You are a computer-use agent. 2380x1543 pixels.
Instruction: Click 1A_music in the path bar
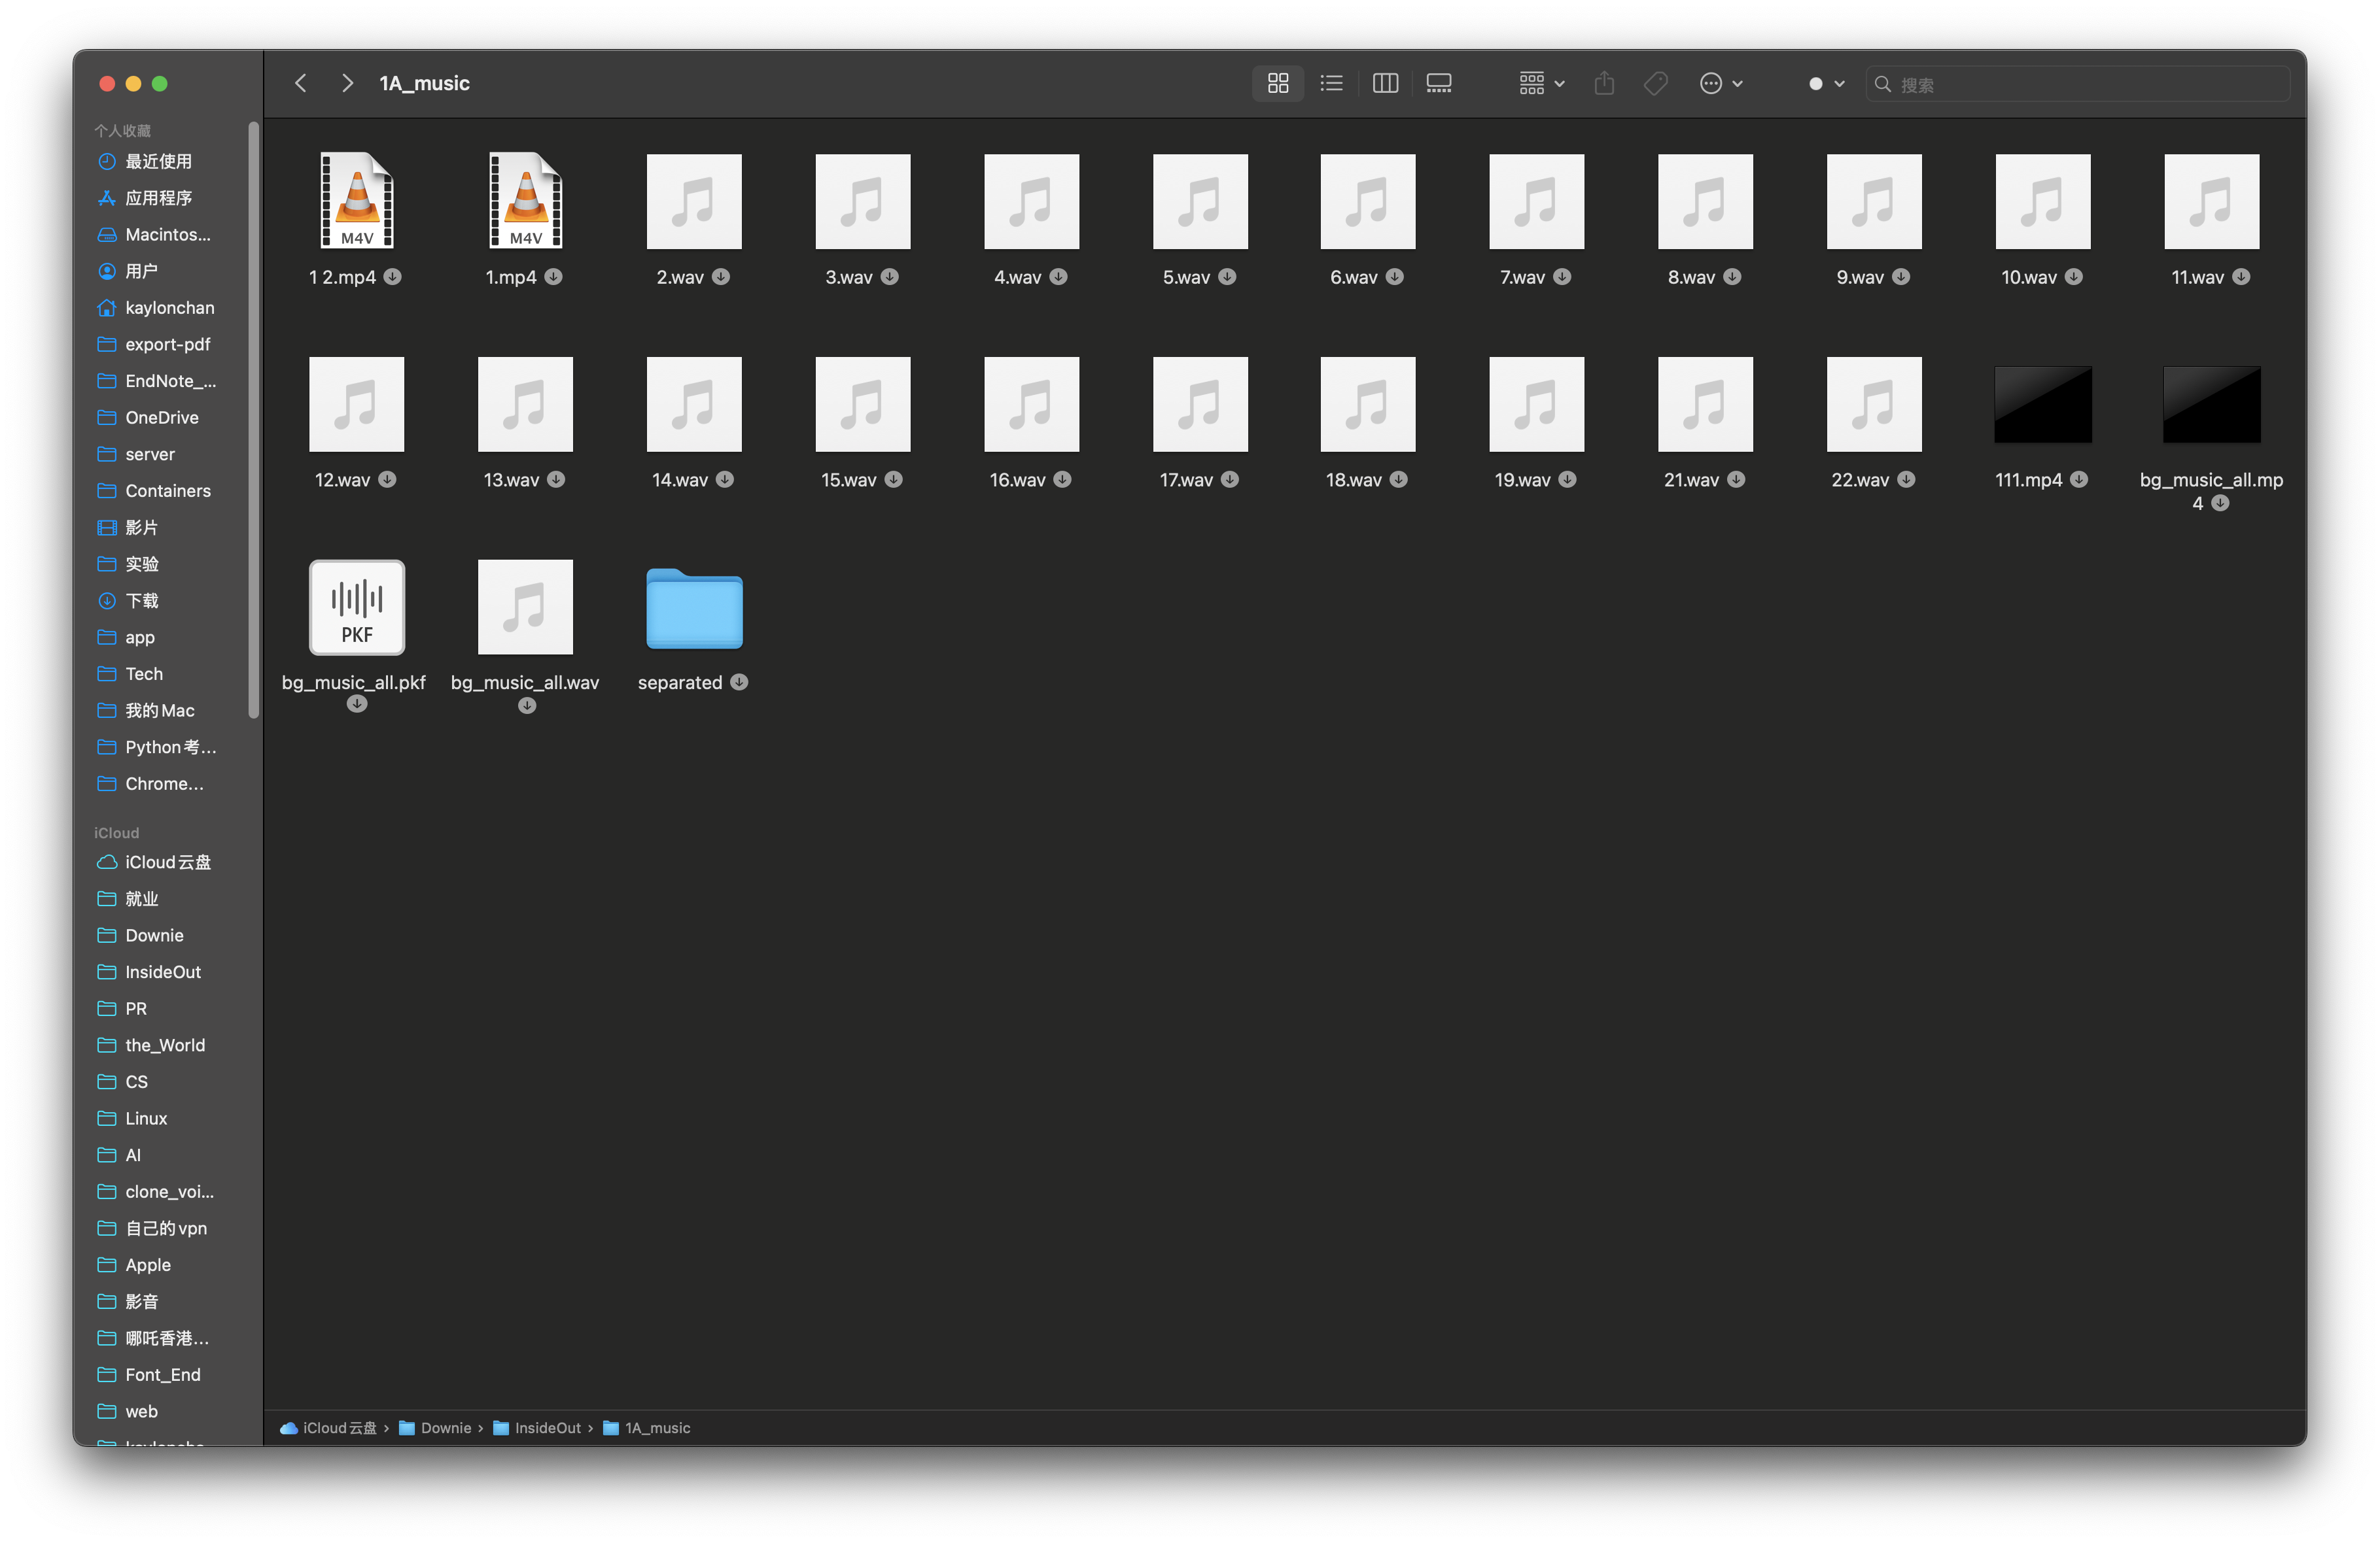tap(647, 1428)
